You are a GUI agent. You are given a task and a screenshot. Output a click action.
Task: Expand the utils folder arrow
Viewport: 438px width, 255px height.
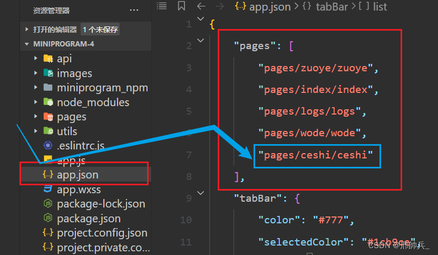(36, 131)
